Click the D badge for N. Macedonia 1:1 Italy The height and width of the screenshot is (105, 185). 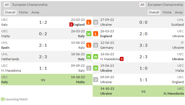coord(89,68)
